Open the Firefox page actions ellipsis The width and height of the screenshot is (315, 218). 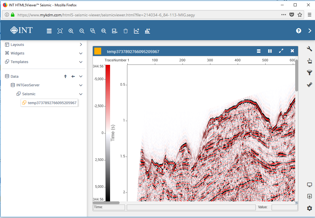pos(283,15)
